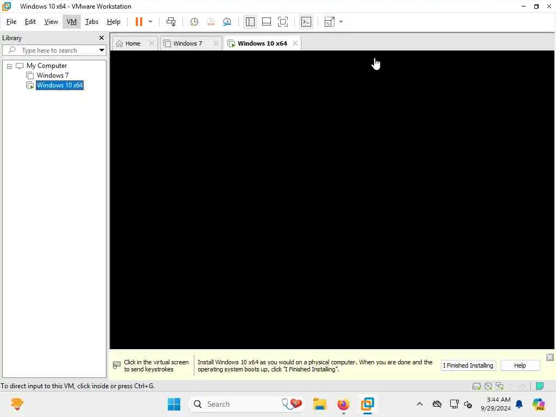Toggle the thumbnail bar view
This screenshot has height=417, width=556.
[x=266, y=22]
